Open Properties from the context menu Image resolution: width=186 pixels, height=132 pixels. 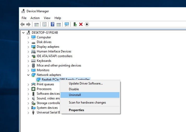(x=90, y=110)
